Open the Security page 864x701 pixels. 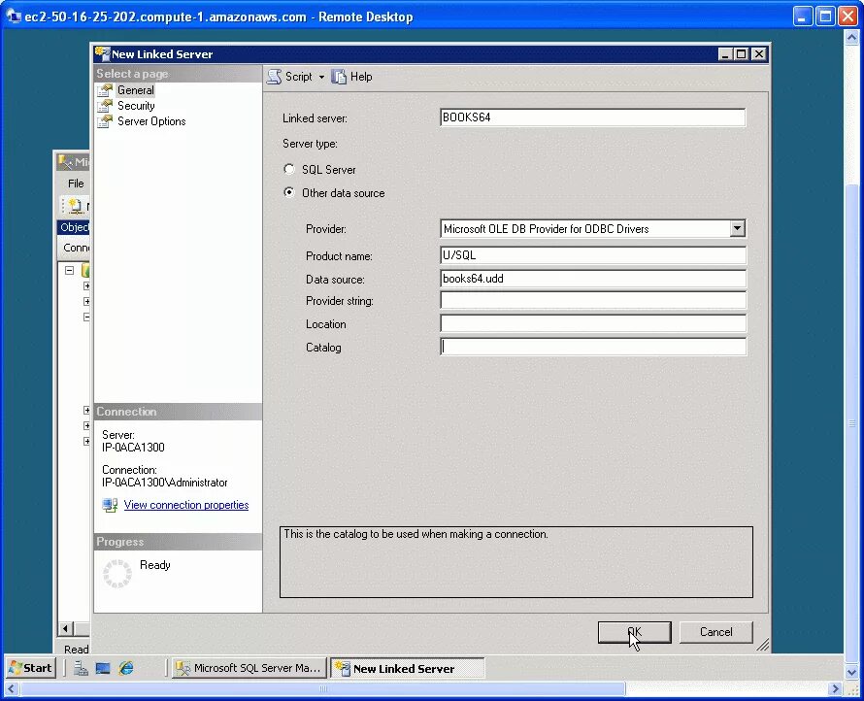136,106
